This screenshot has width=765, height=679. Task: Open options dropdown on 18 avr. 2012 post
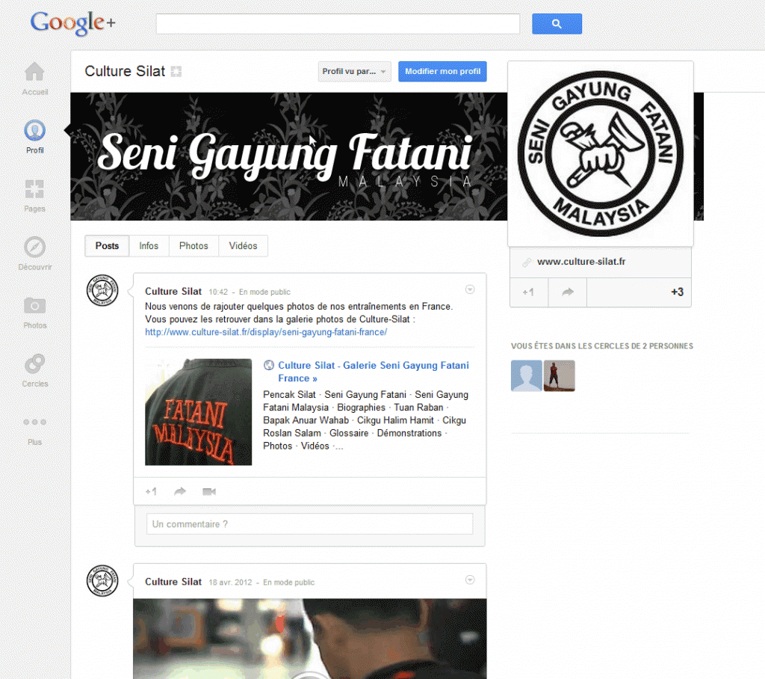point(470,580)
